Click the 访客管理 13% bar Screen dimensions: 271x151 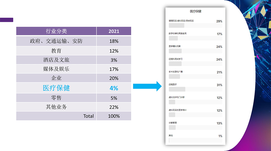pos(195,127)
